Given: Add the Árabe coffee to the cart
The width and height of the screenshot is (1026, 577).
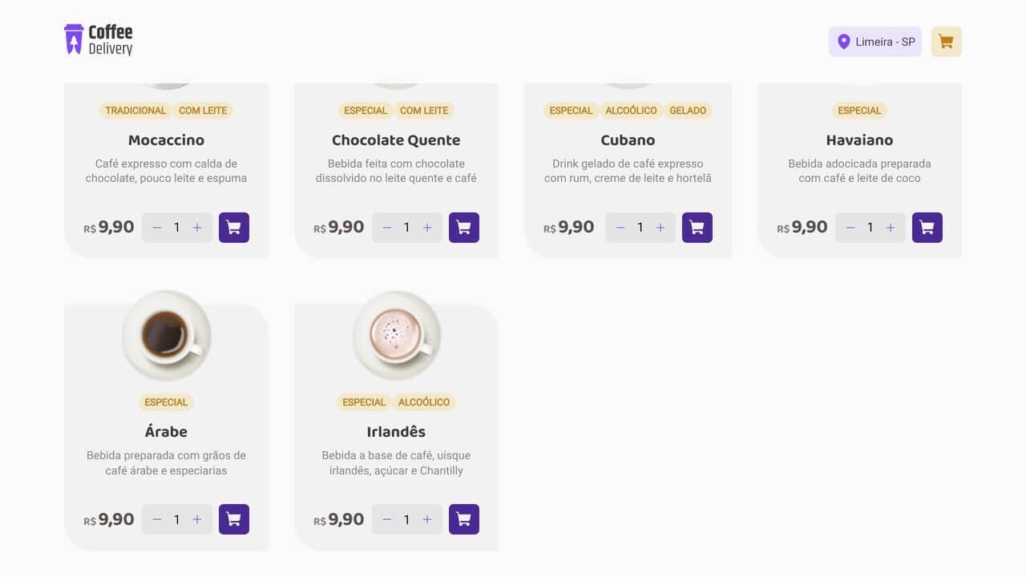Looking at the screenshot, I should pyautogui.click(x=233, y=518).
